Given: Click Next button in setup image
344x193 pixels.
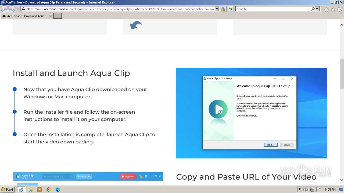Looking at the screenshot, I should point(271,145).
